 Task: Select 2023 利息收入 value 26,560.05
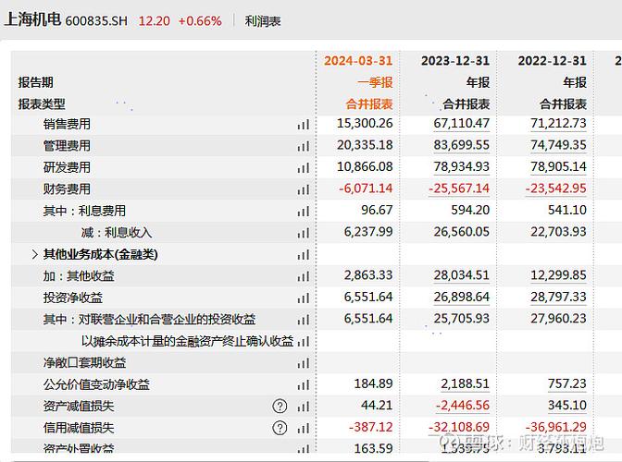(461, 232)
